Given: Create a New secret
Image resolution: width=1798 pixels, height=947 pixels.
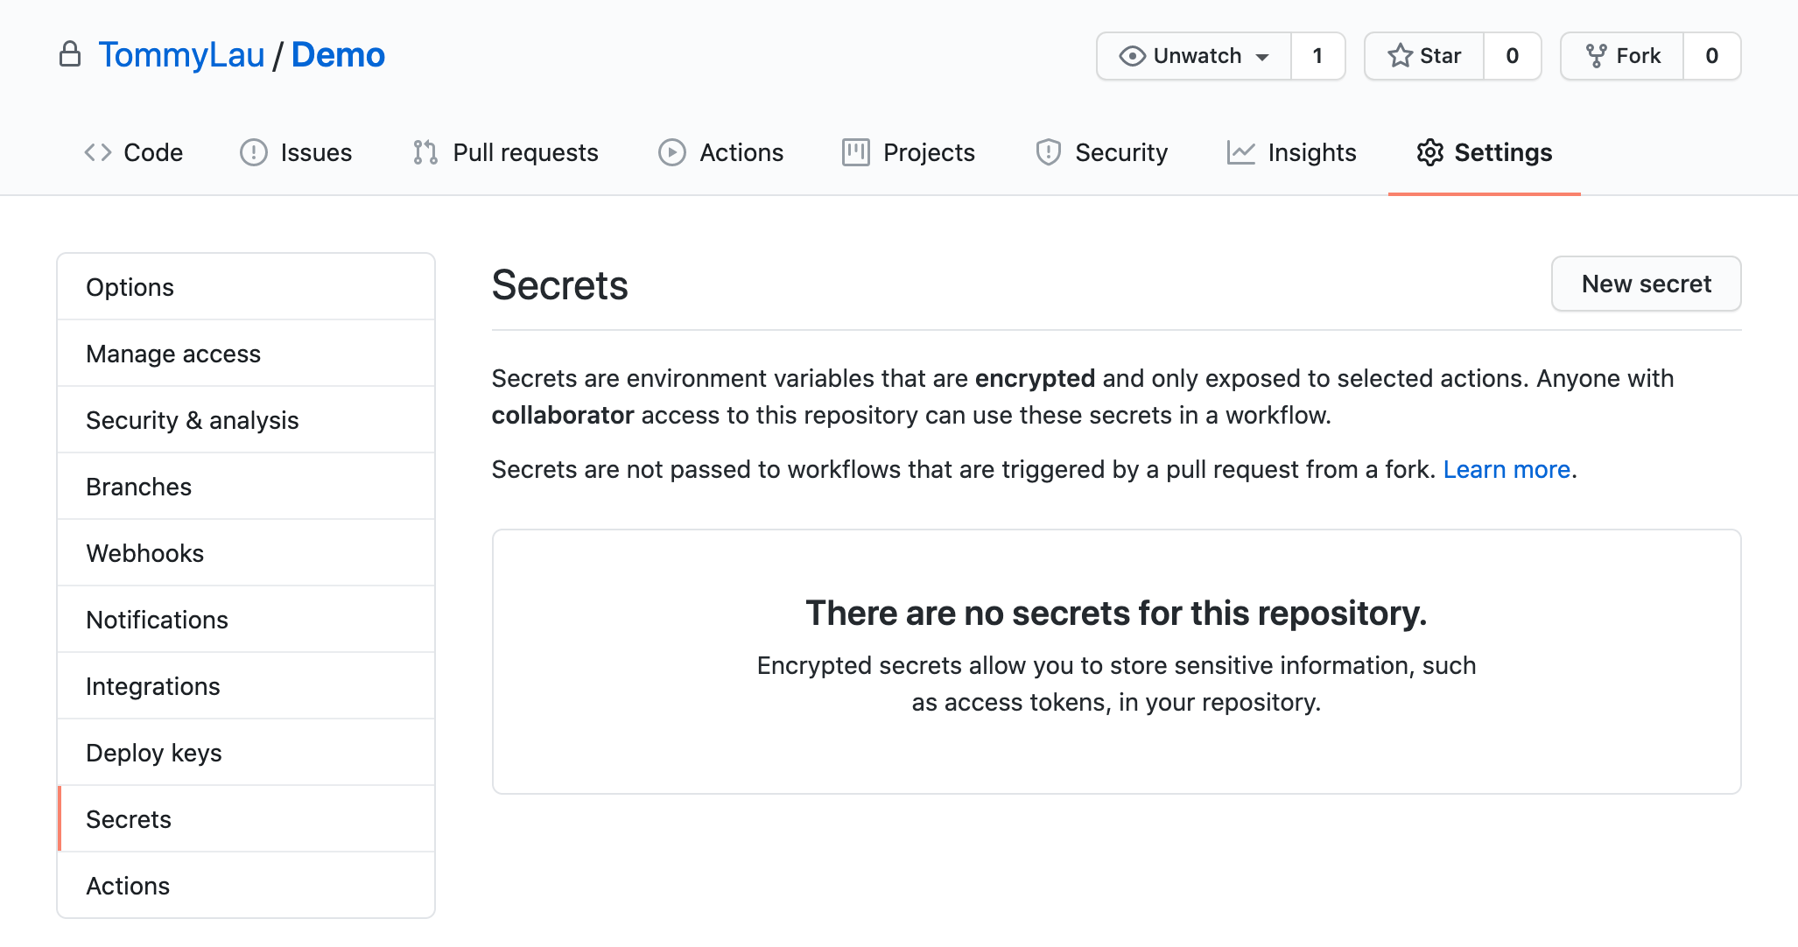Looking at the screenshot, I should [x=1646, y=284].
